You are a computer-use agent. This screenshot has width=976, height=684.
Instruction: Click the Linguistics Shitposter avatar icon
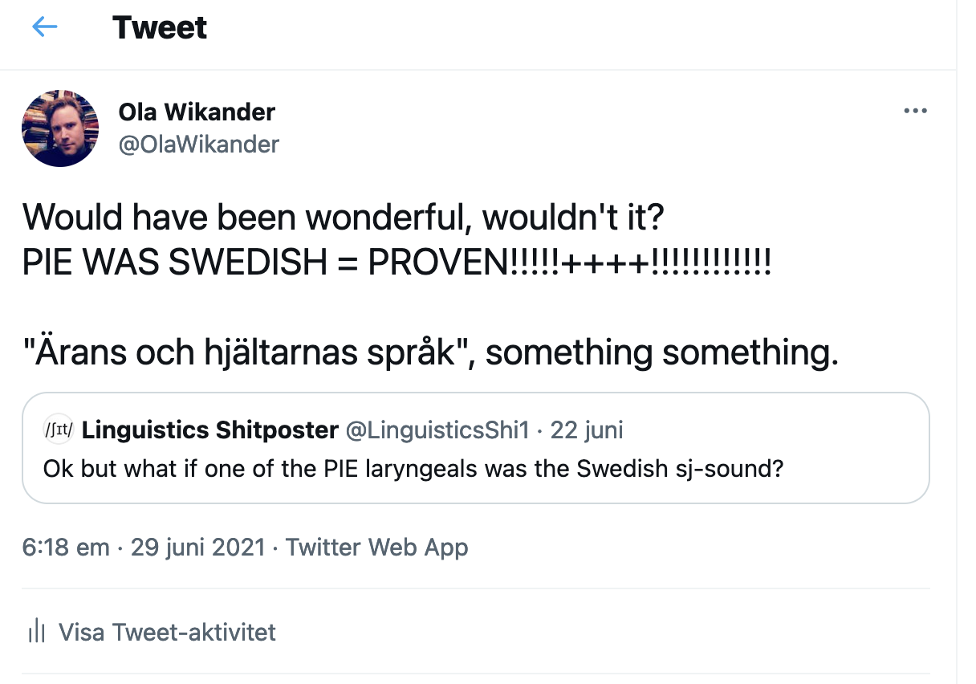pos(59,430)
